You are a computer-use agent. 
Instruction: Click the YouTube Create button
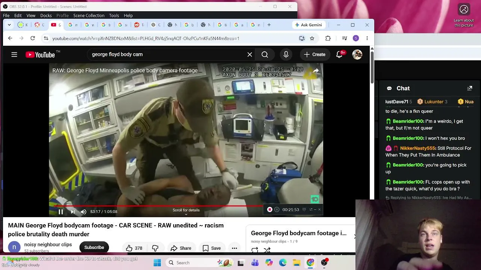pyautogui.click(x=315, y=54)
